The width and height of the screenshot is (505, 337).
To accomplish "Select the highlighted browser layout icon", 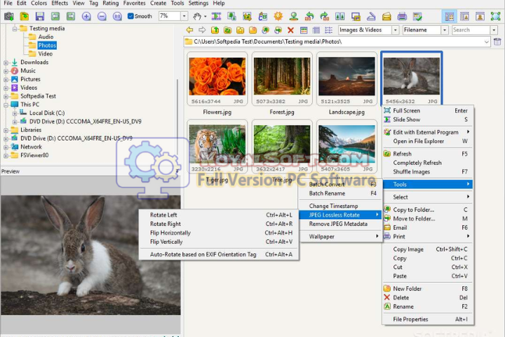I will pyautogui.click(x=450, y=16).
